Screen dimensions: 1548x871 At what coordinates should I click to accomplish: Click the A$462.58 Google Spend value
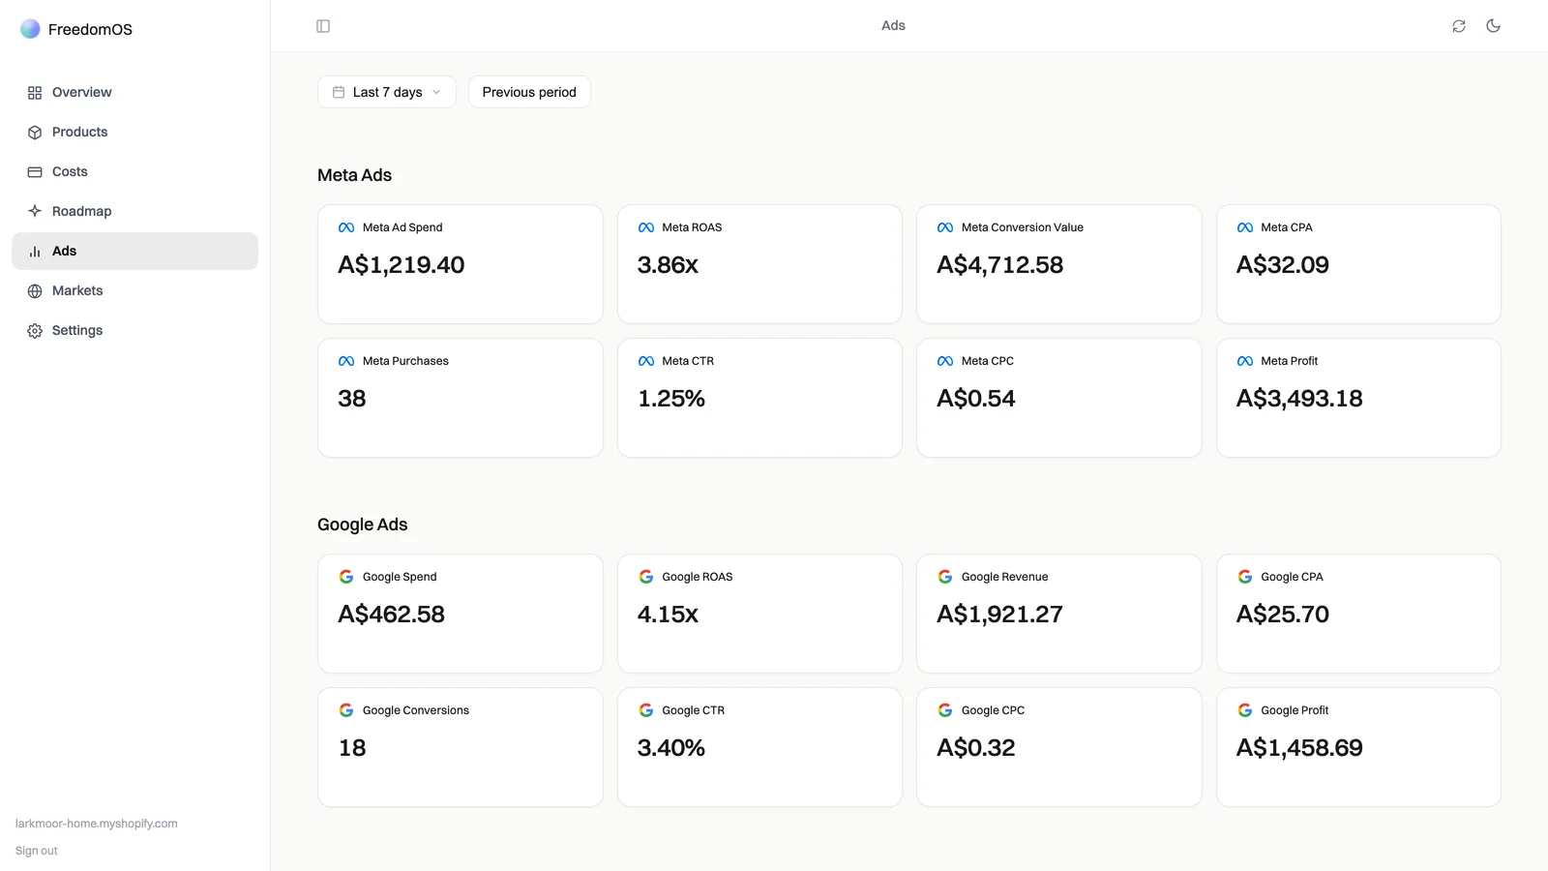(392, 615)
